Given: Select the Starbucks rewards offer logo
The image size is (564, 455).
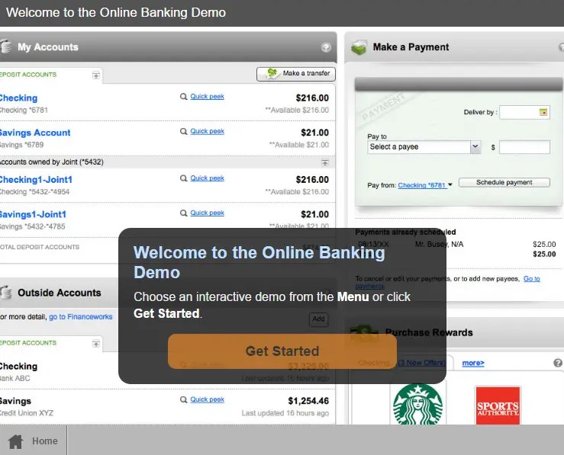Looking at the screenshot, I should tap(417, 404).
